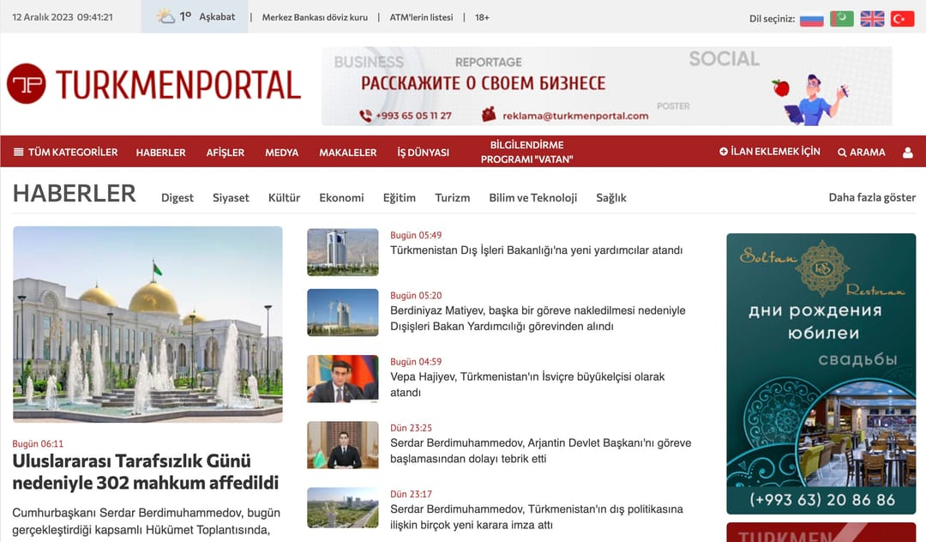Switch language using the UK flag icon

pos(872,17)
